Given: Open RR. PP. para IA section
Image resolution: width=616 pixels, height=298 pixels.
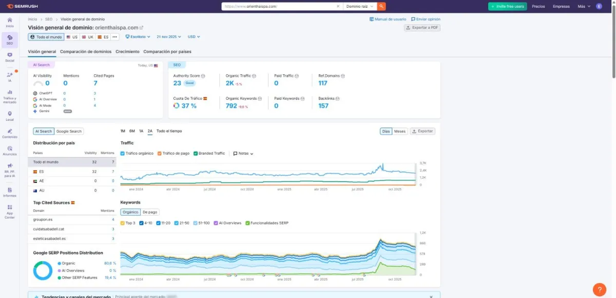Looking at the screenshot, I should coord(10,171).
